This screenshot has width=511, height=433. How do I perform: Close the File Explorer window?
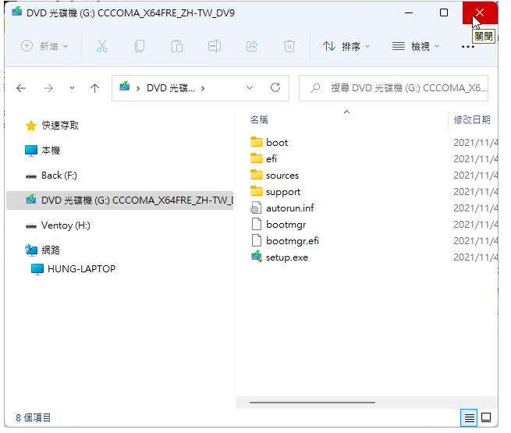480,12
